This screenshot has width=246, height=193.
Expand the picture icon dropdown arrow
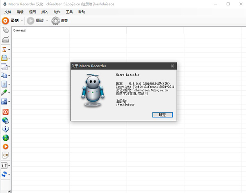pos(9,101)
